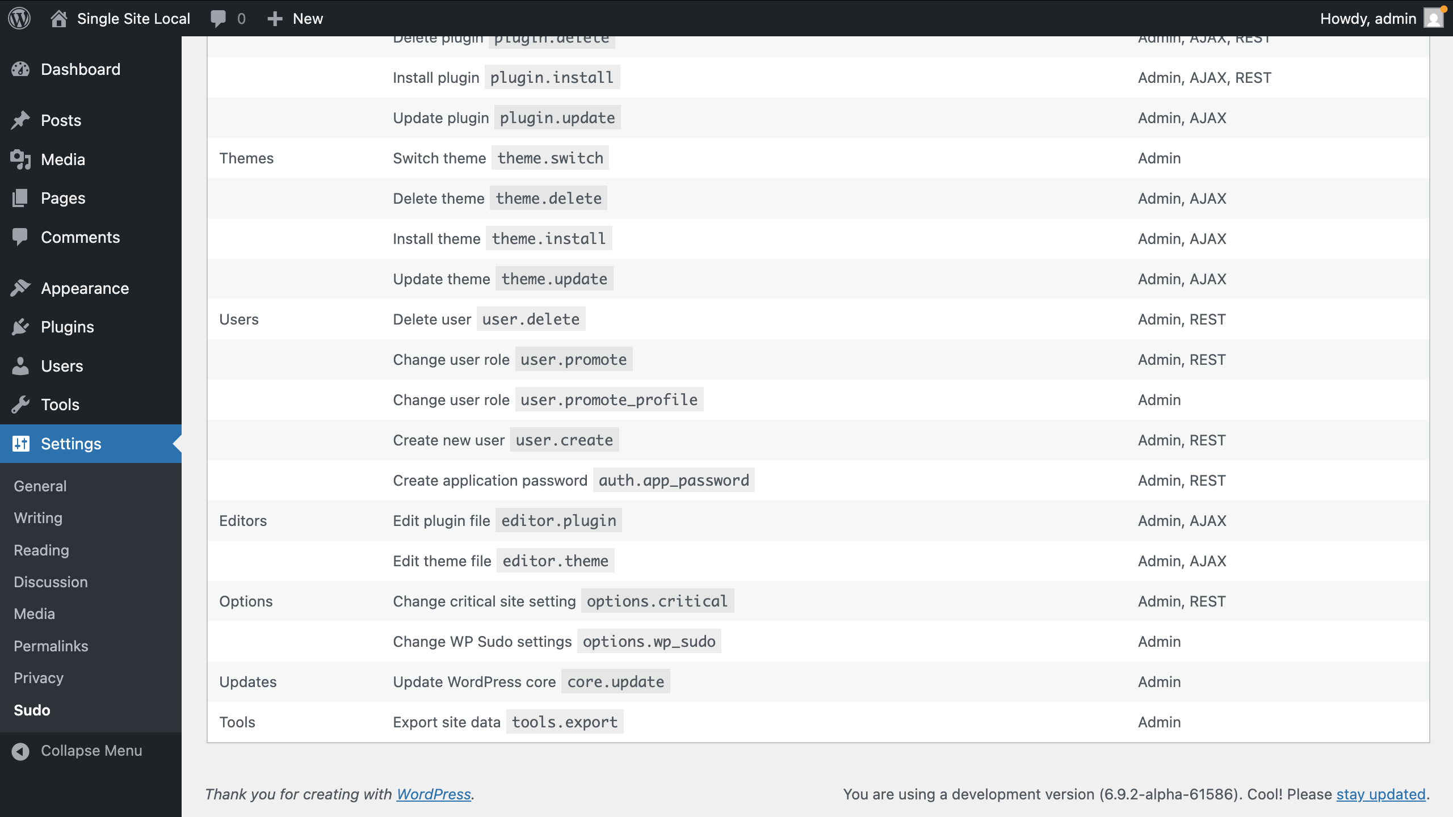This screenshot has height=817, width=1453.
Task: Open General settings submenu
Action: coord(40,486)
